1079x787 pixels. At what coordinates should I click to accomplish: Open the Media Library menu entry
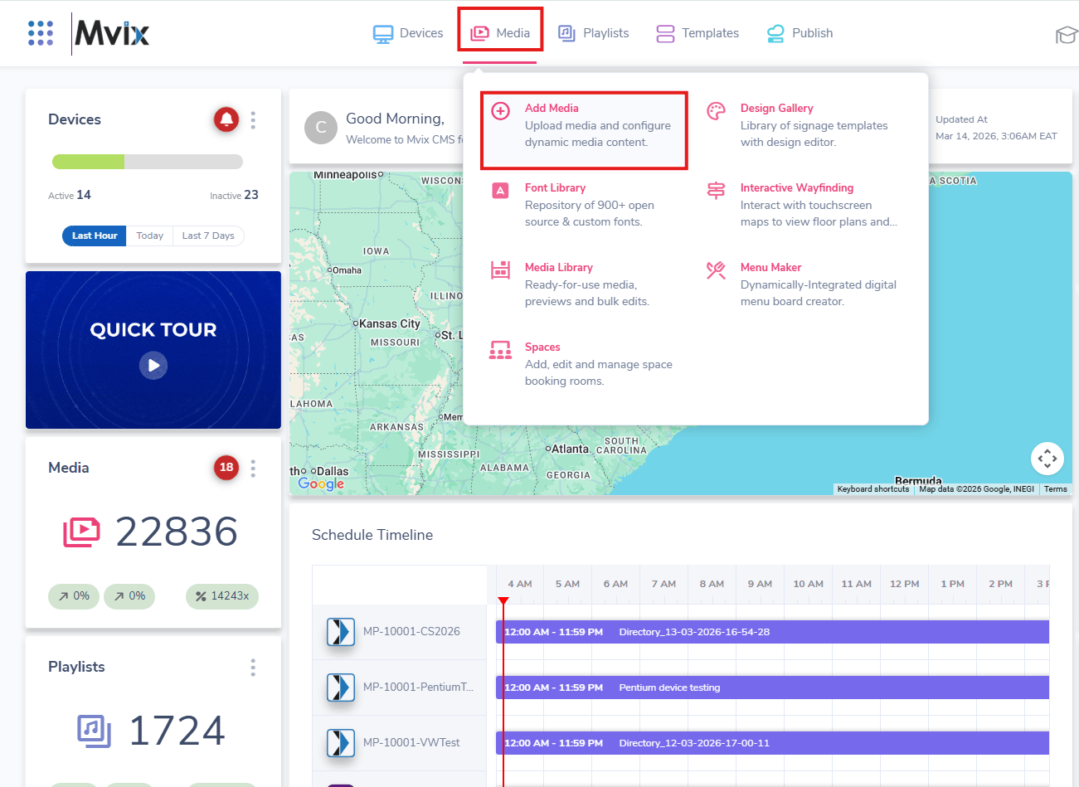tap(584, 284)
